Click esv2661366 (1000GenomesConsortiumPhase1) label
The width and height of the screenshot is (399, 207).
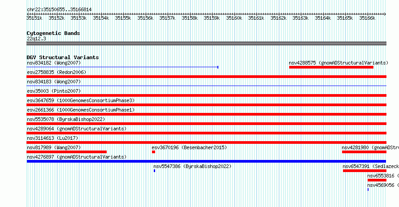81,110
